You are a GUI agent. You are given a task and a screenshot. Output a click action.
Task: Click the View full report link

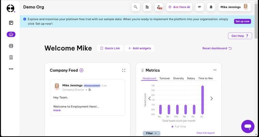click(206, 133)
